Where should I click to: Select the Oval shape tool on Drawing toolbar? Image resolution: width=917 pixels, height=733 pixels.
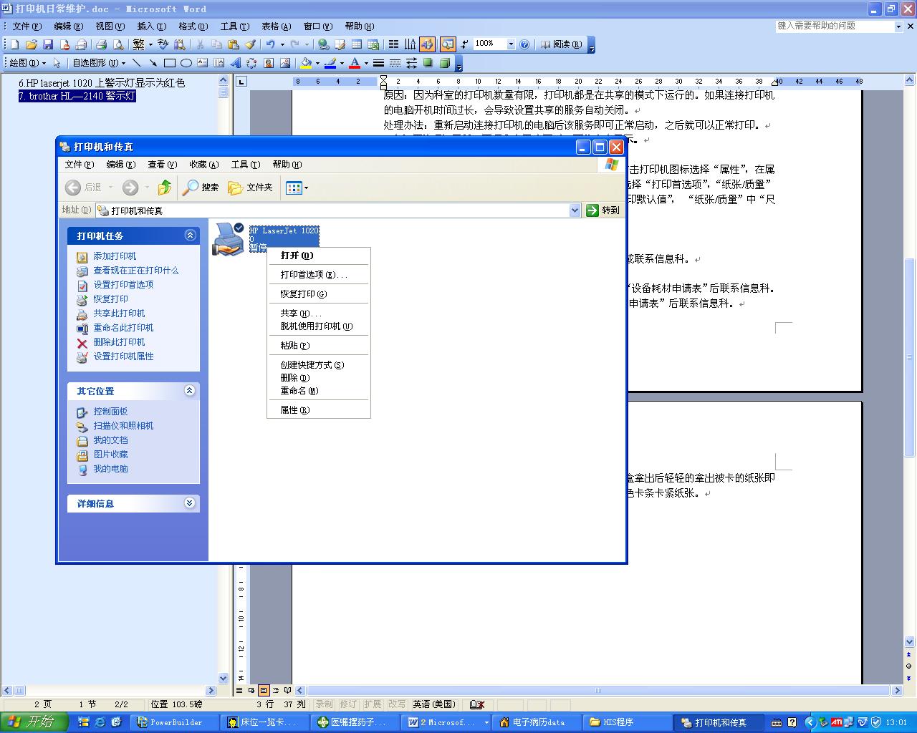click(x=186, y=62)
